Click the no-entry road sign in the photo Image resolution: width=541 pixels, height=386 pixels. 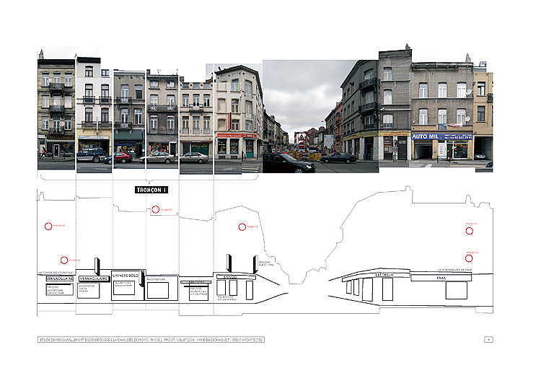coord(302,146)
